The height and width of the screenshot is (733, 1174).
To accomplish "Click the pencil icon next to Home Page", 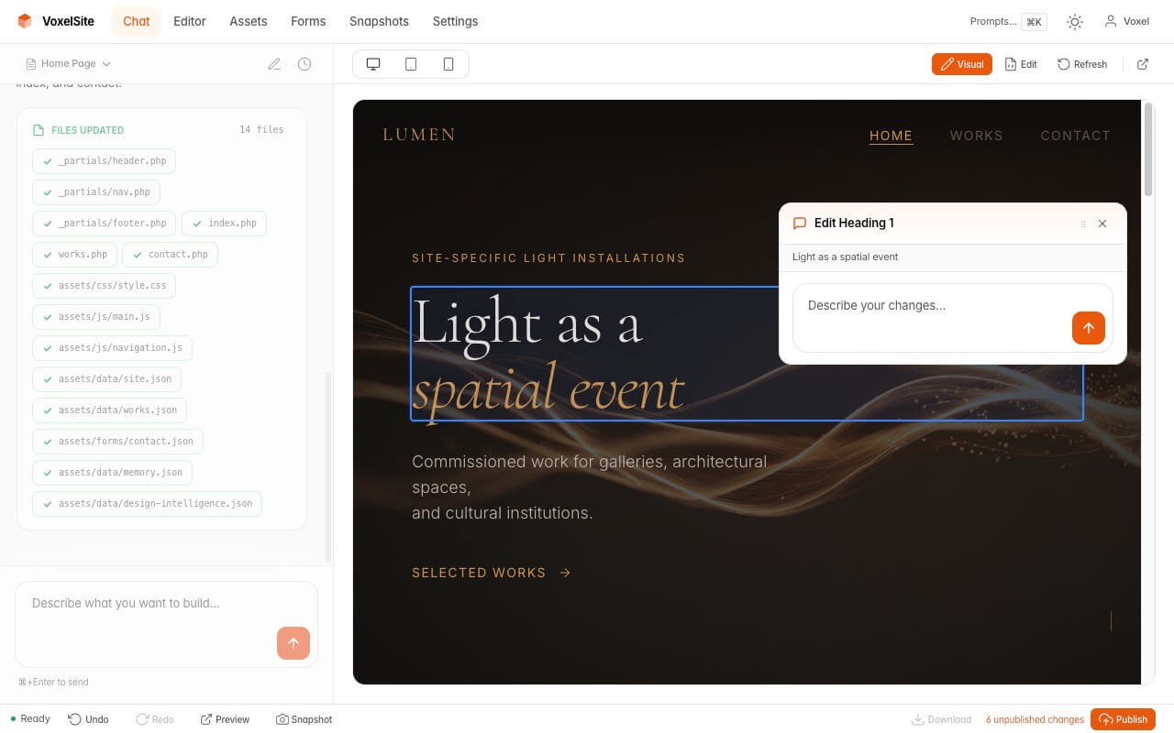I will point(274,63).
